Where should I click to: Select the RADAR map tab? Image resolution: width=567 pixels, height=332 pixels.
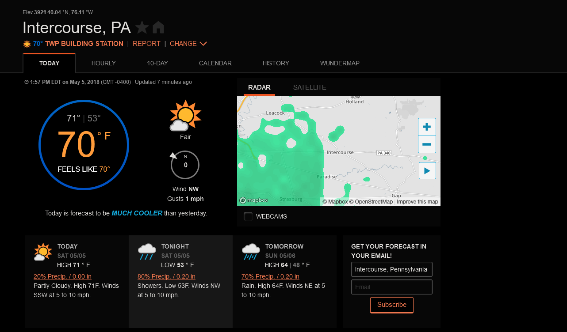pyautogui.click(x=259, y=87)
